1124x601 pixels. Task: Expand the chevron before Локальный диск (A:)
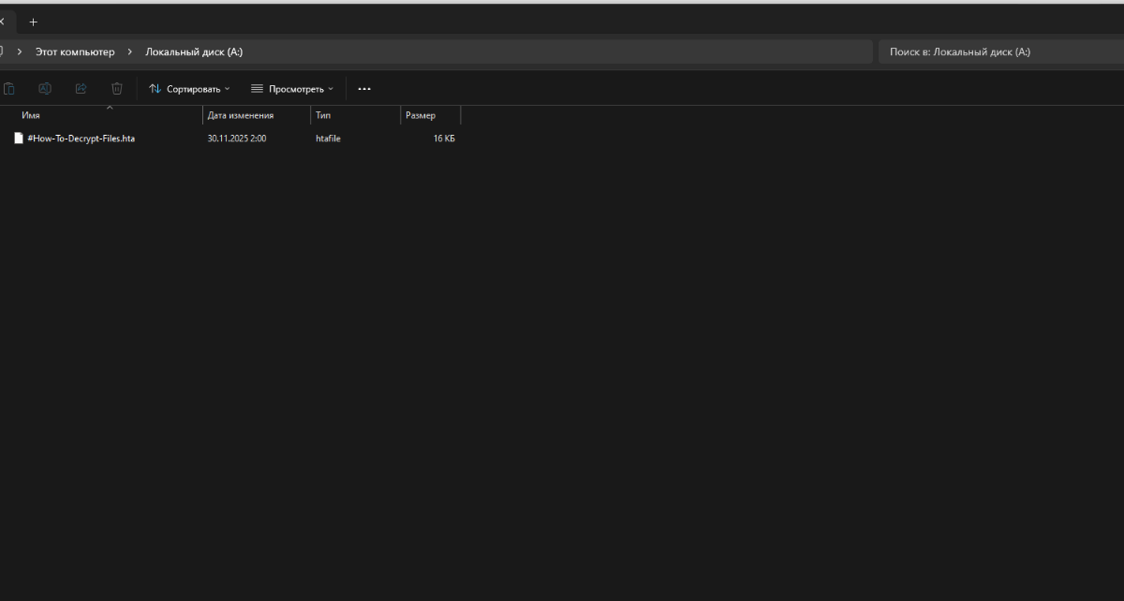tap(130, 52)
